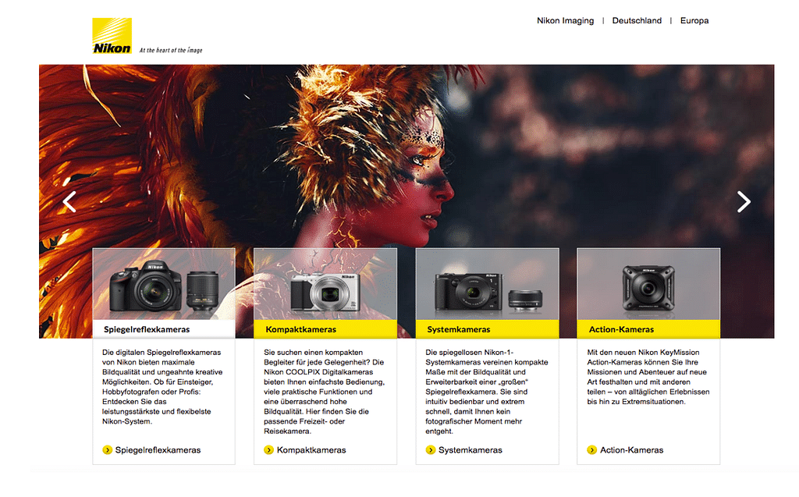Click yellow arrow icon beside Kompaktkameras link
Viewport: 799px width, 497px height.
coord(268,450)
